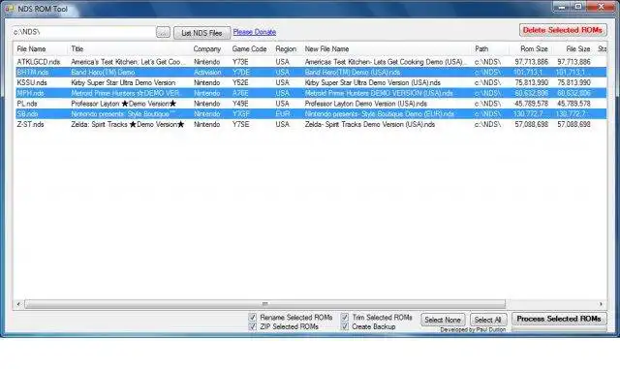Select the Z-ST.nds row
This screenshot has width=620, height=369.
[311, 124]
